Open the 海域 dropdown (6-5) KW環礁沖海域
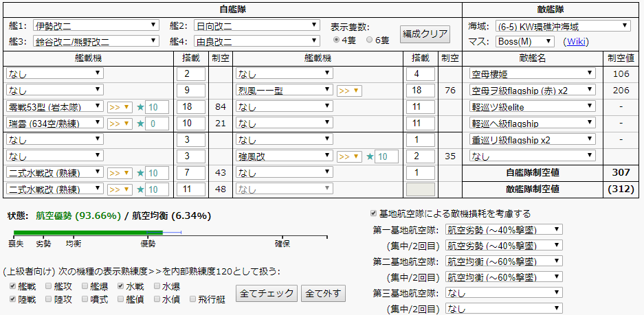Image resolution: width=644 pixels, height=315 pixels. point(563,26)
